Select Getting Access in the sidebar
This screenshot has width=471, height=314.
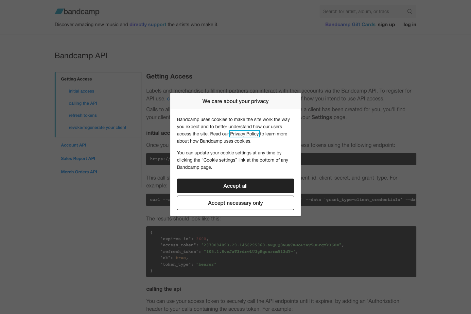pos(76,79)
